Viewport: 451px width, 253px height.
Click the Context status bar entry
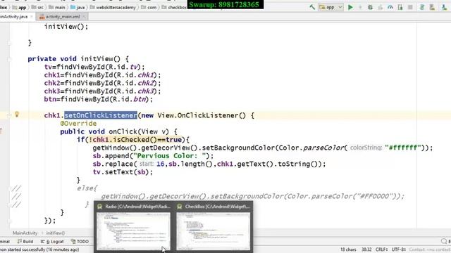point(430,249)
